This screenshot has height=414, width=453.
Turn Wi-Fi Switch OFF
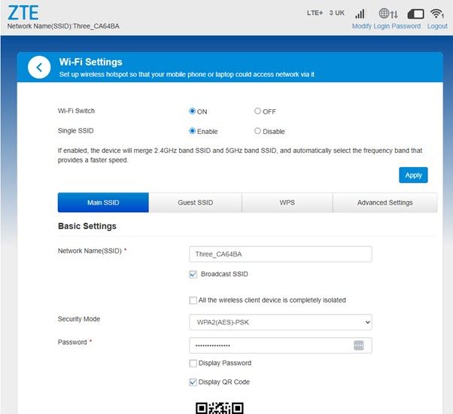(x=257, y=111)
